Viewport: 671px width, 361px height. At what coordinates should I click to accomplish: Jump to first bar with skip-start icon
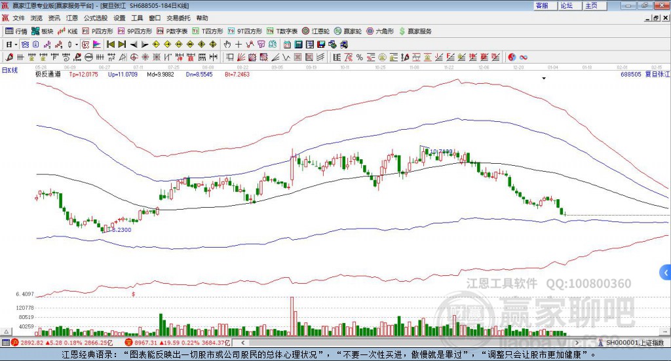point(110,44)
